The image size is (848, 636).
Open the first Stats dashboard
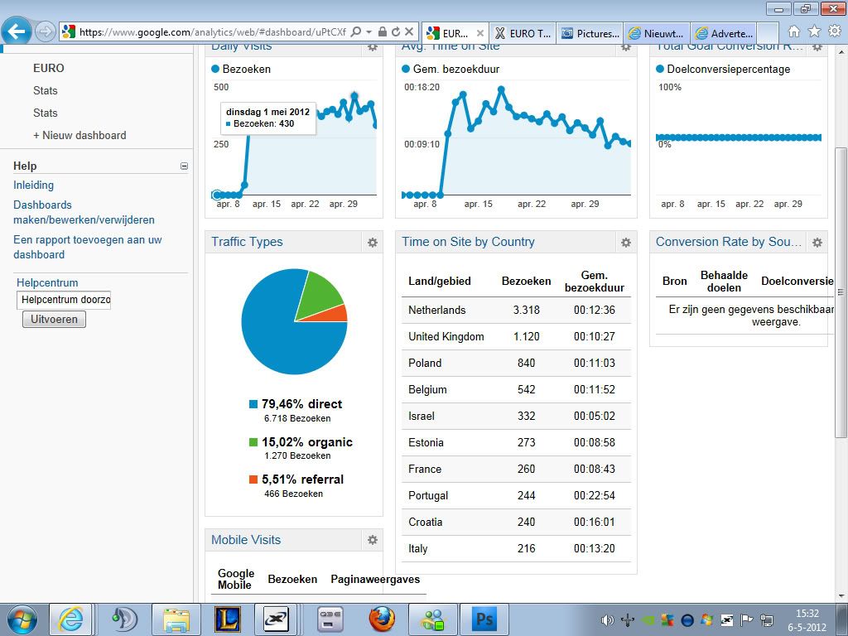point(46,90)
